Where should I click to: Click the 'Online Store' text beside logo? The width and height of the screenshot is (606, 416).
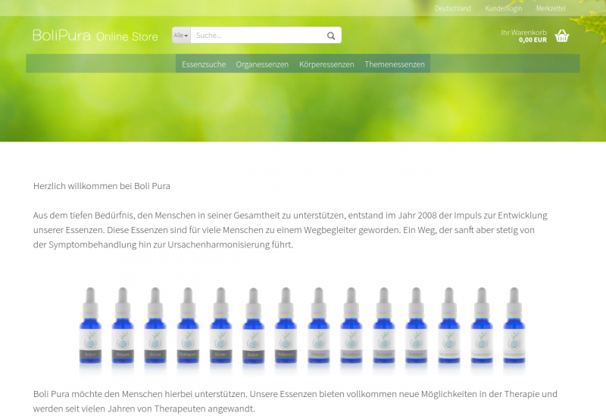[x=127, y=36]
